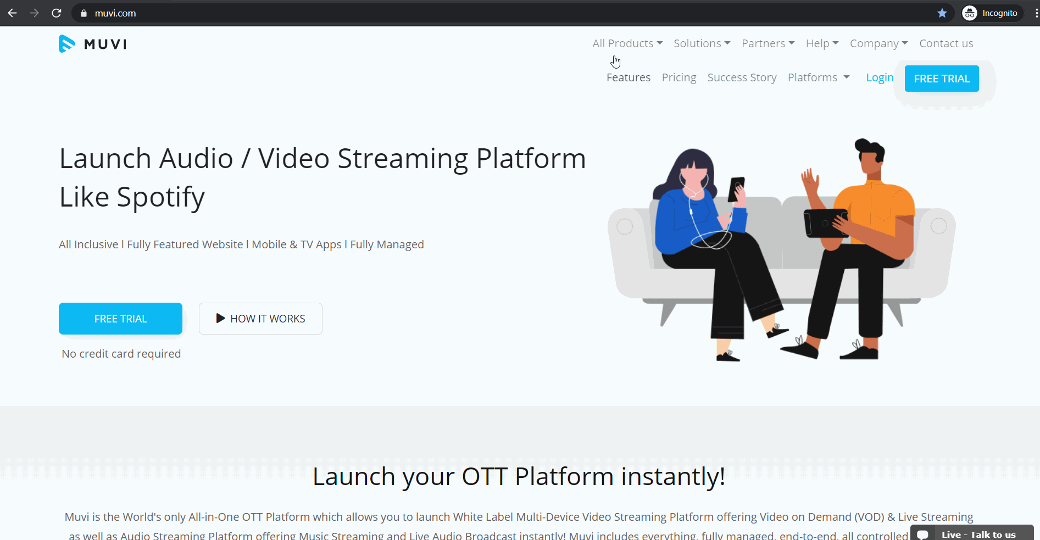Open the Success Story page
This screenshot has width=1040, height=540.
[742, 77]
